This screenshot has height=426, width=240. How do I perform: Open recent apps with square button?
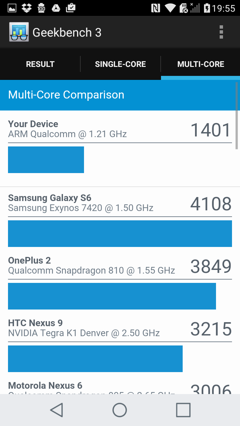(183, 410)
